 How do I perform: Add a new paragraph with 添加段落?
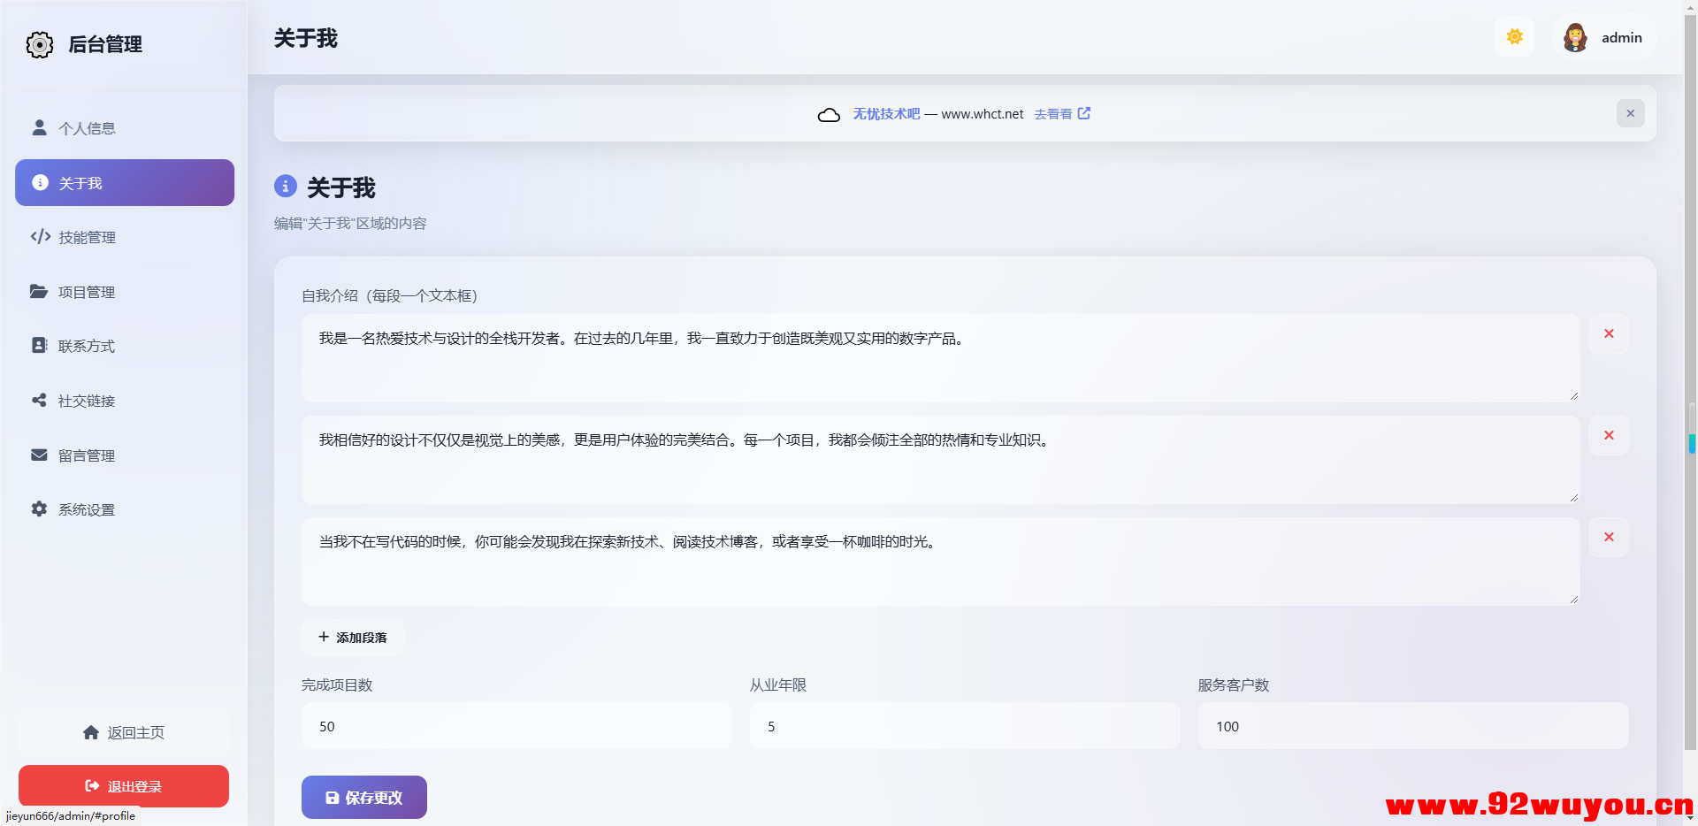[352, 637]
